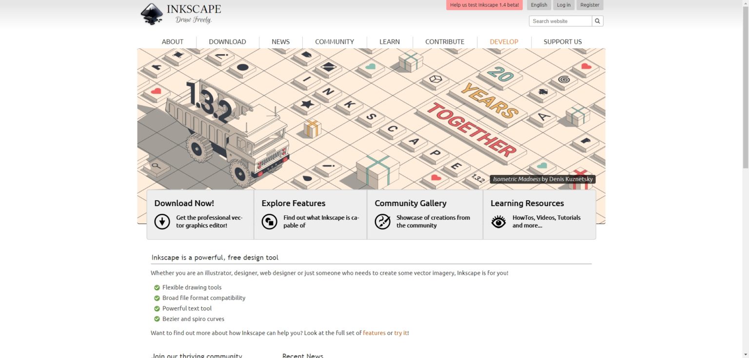Open the Community menu

pos(335,42)
